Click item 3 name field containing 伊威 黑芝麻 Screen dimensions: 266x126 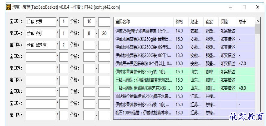41,45
